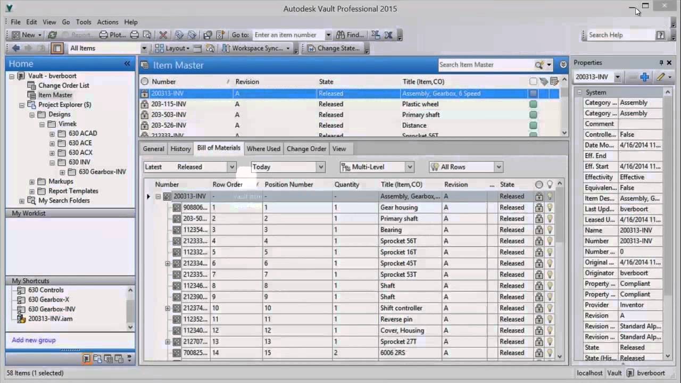Click the blue plus icon in Properties
The width and height of the screenshot is (681, 383).
coord(644,77)
